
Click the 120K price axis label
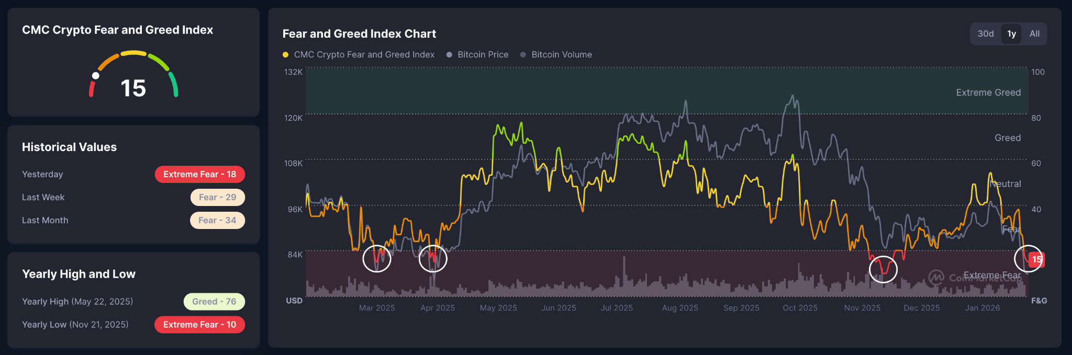tap(293, 118)
